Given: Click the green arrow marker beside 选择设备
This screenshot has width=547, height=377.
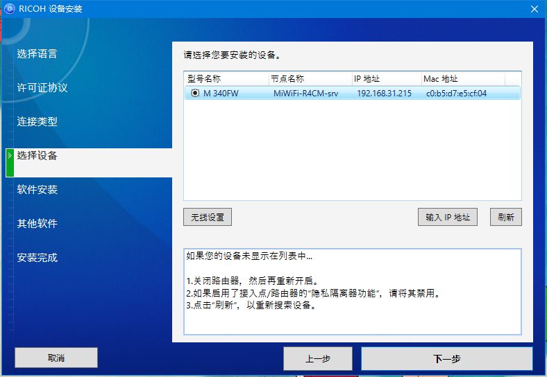Looking at the screenshot, I should [10, 162].
